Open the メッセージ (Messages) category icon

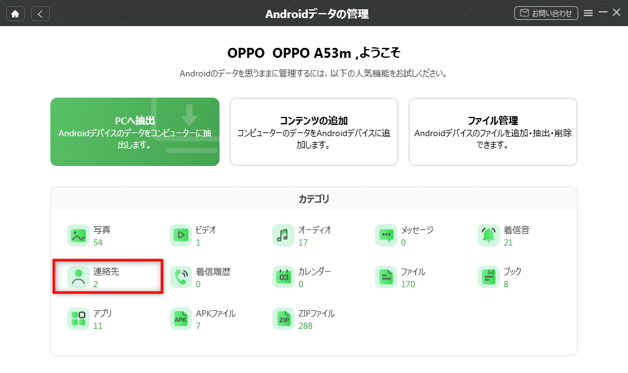pyautogui.click(x=386, y=236)
